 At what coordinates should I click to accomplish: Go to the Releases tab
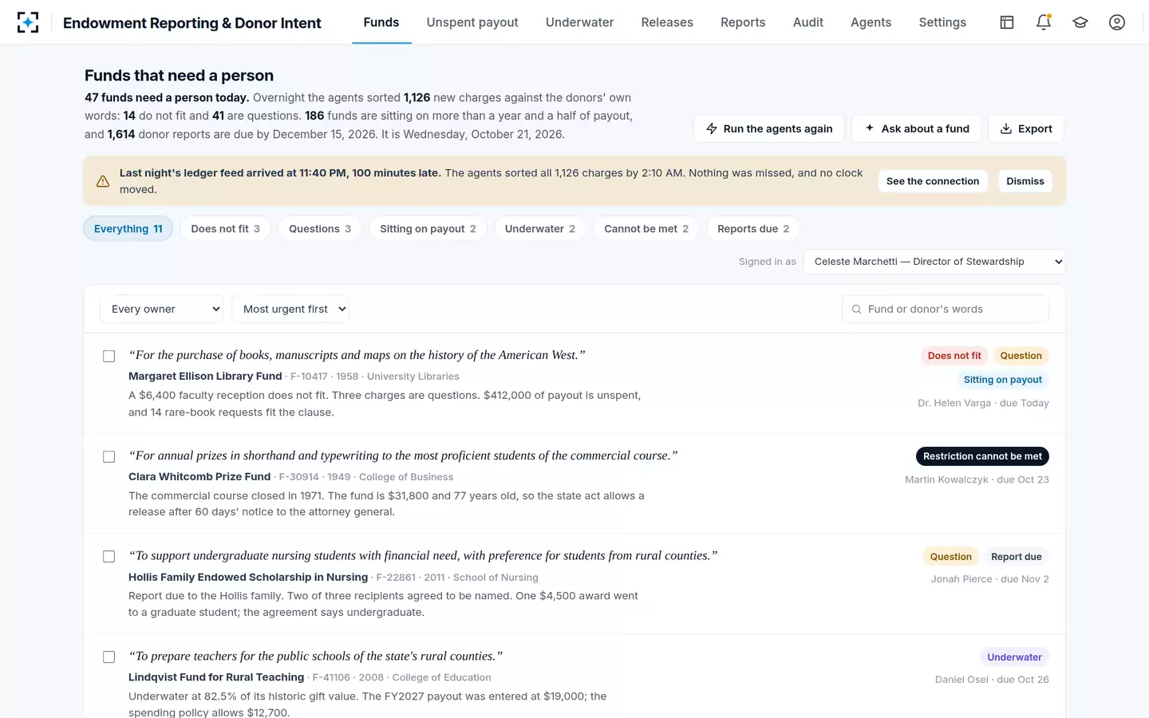click(667, 22)
